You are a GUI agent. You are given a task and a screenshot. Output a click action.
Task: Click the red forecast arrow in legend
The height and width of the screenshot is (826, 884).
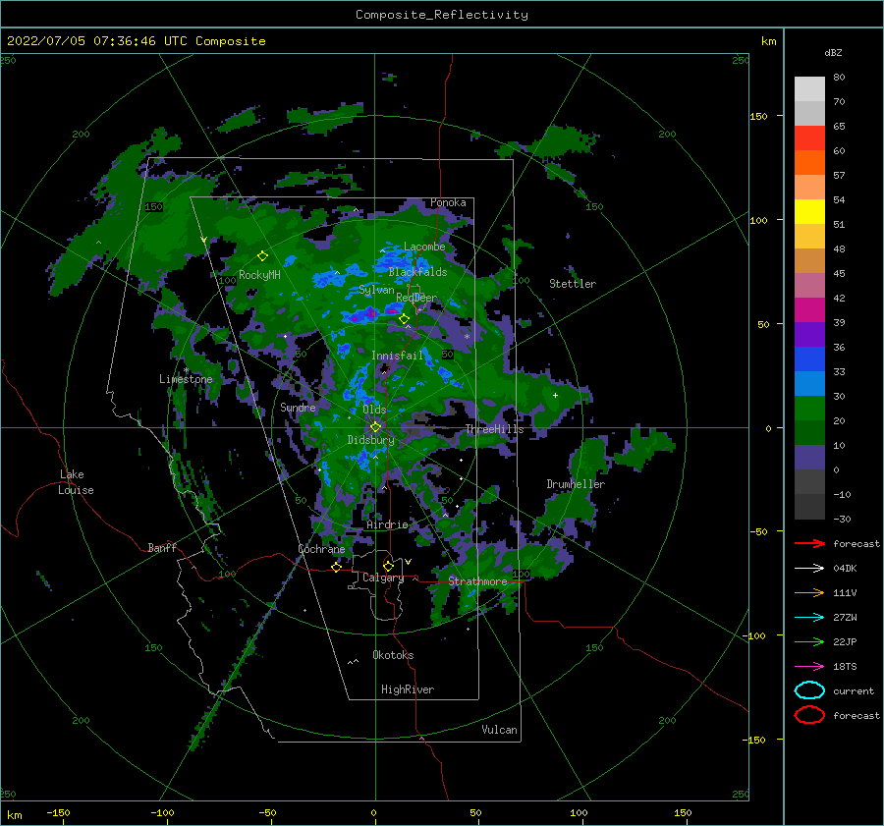(x=809, y=543)
